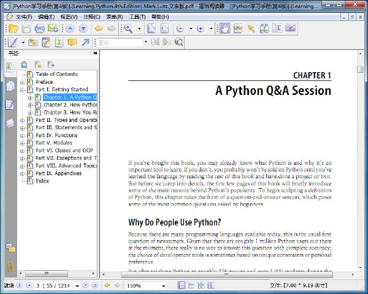Screen dimensions: 368x294
Task: Print the document with printer icon
Action: click(x=39, y=28)
